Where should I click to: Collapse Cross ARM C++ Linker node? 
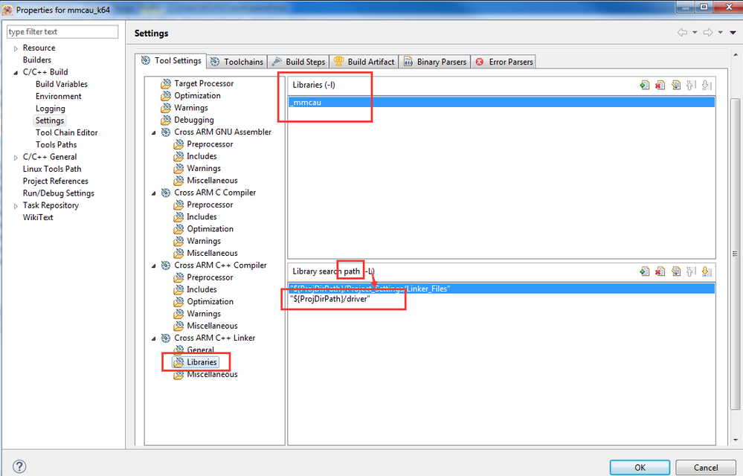153,338
